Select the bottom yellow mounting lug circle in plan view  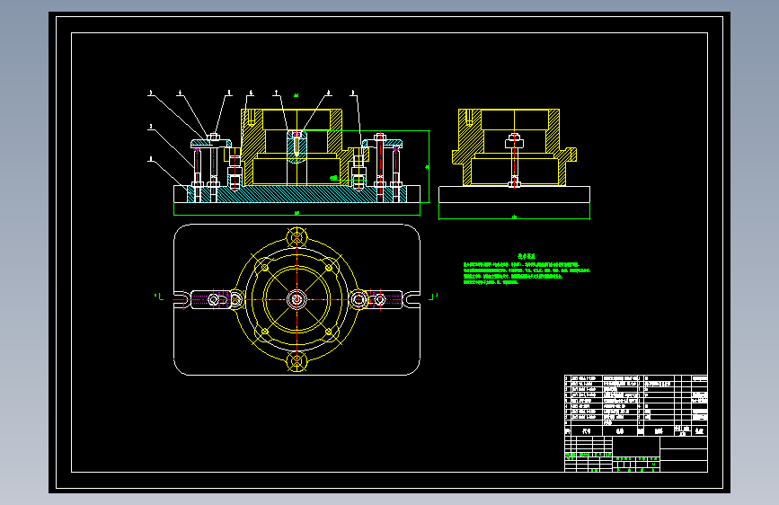coord(297,361)
